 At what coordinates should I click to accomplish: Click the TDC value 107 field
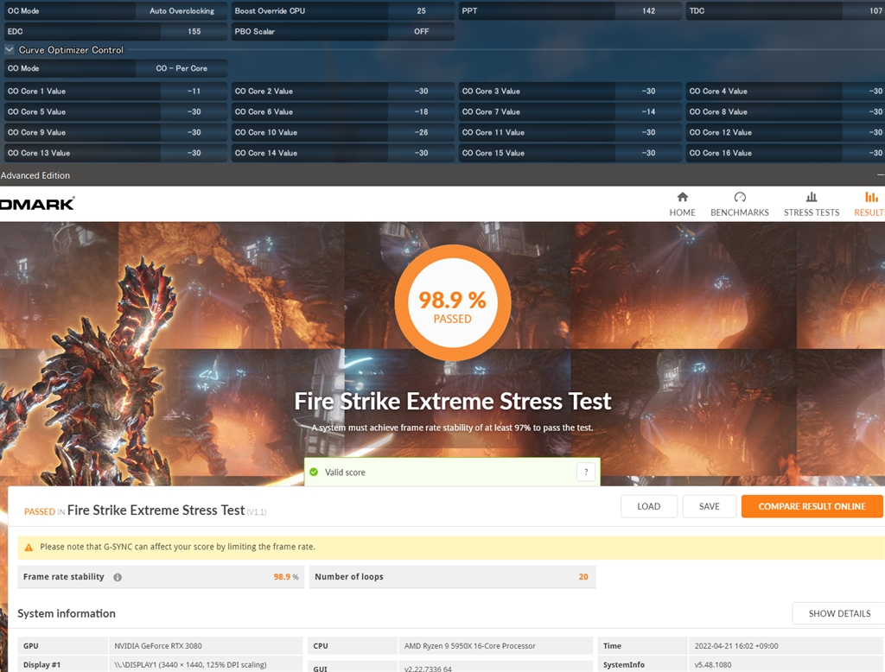click(863, 10)
